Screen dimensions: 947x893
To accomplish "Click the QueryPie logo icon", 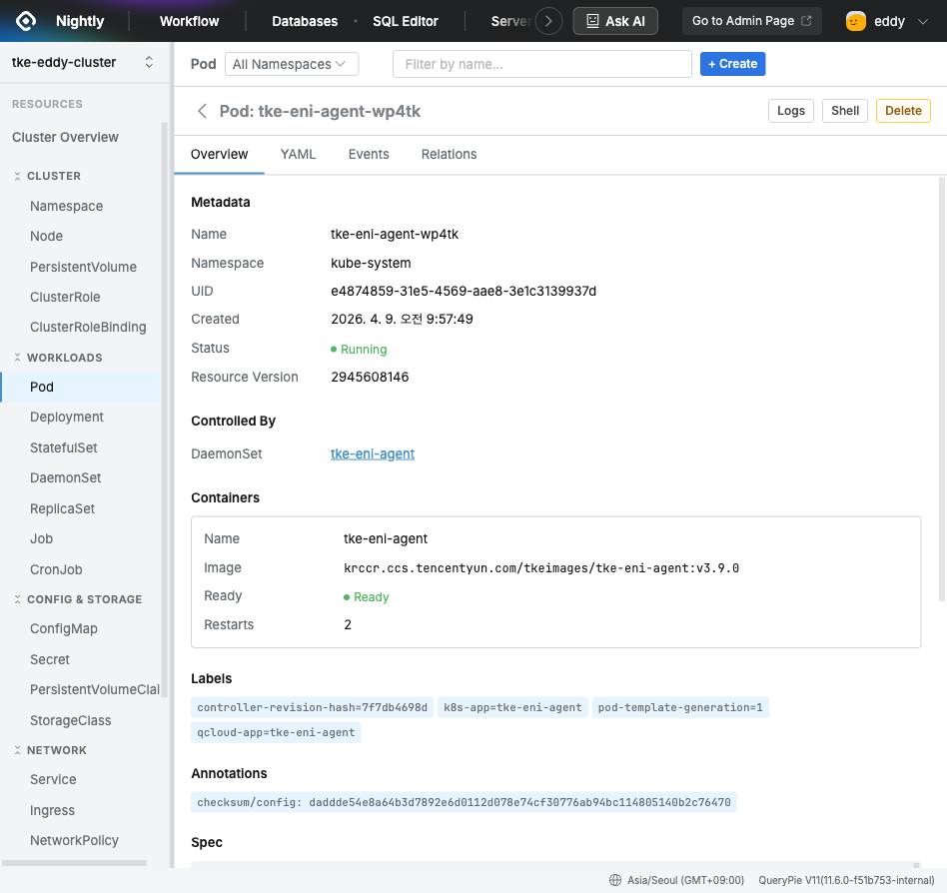I will coord(26,21).
